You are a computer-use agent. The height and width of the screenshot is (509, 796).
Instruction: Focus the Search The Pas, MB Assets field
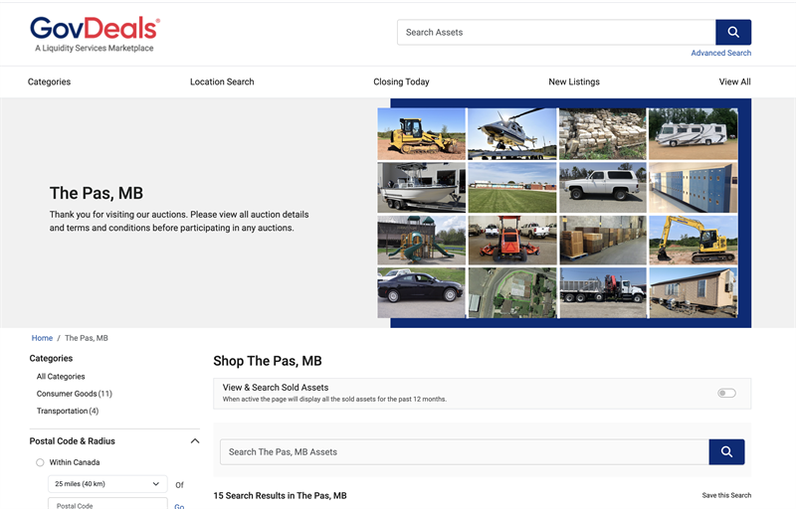pyautogui.click(x=465, y=451)
